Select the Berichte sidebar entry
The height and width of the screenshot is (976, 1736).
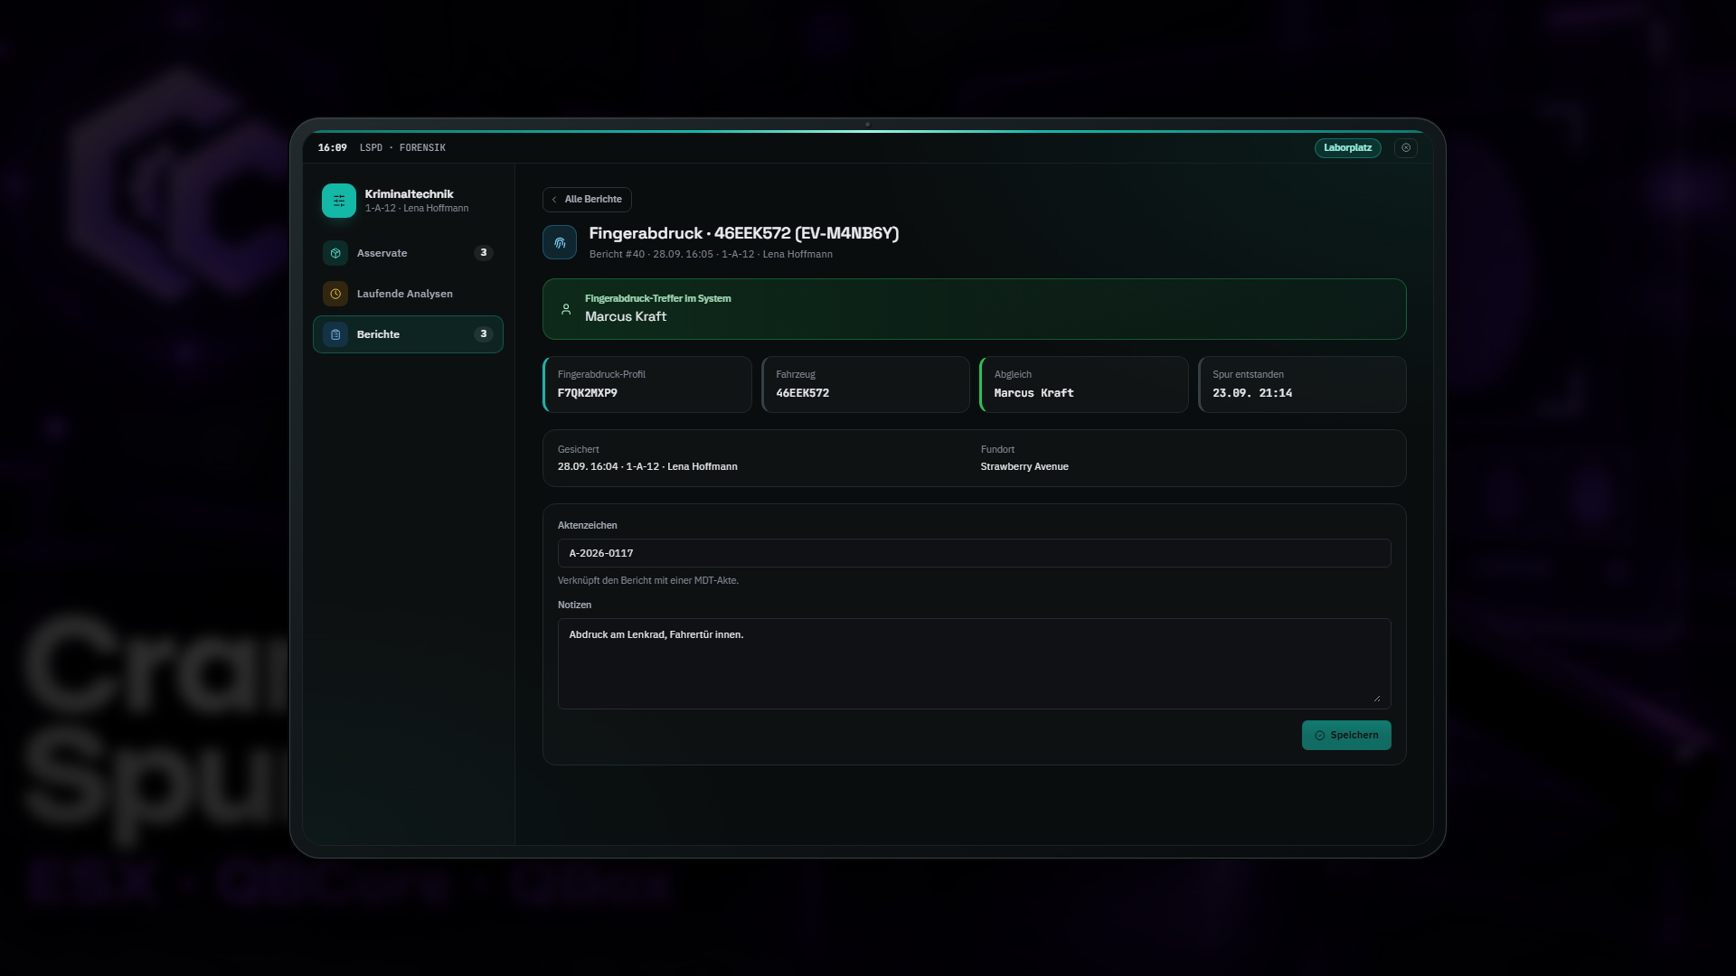408,334
